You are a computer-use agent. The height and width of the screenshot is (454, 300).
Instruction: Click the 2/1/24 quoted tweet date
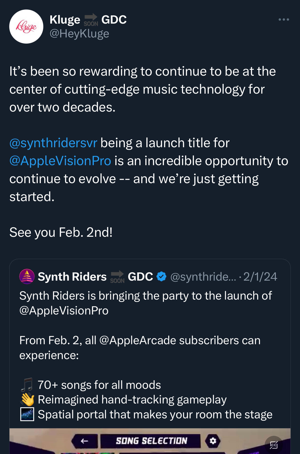click(x=260, y=277)
